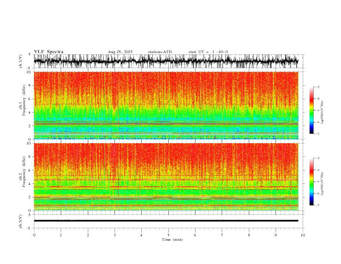This screenshot has width=341, height=264.
Task: Click the ch.2 frequency tick '6'
Action: (x=30, y=170)
